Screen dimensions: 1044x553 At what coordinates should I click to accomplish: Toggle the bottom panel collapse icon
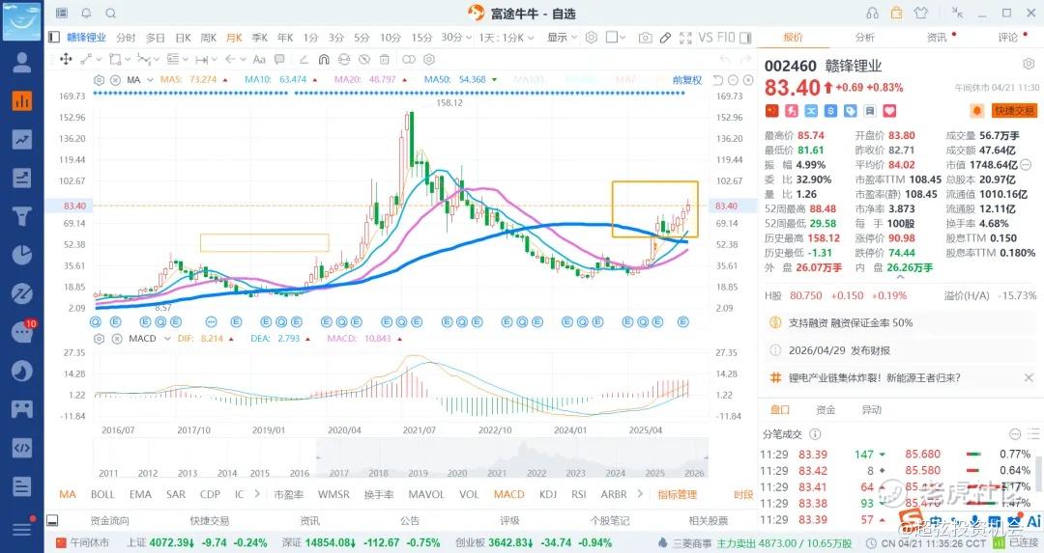click(52, 520)
